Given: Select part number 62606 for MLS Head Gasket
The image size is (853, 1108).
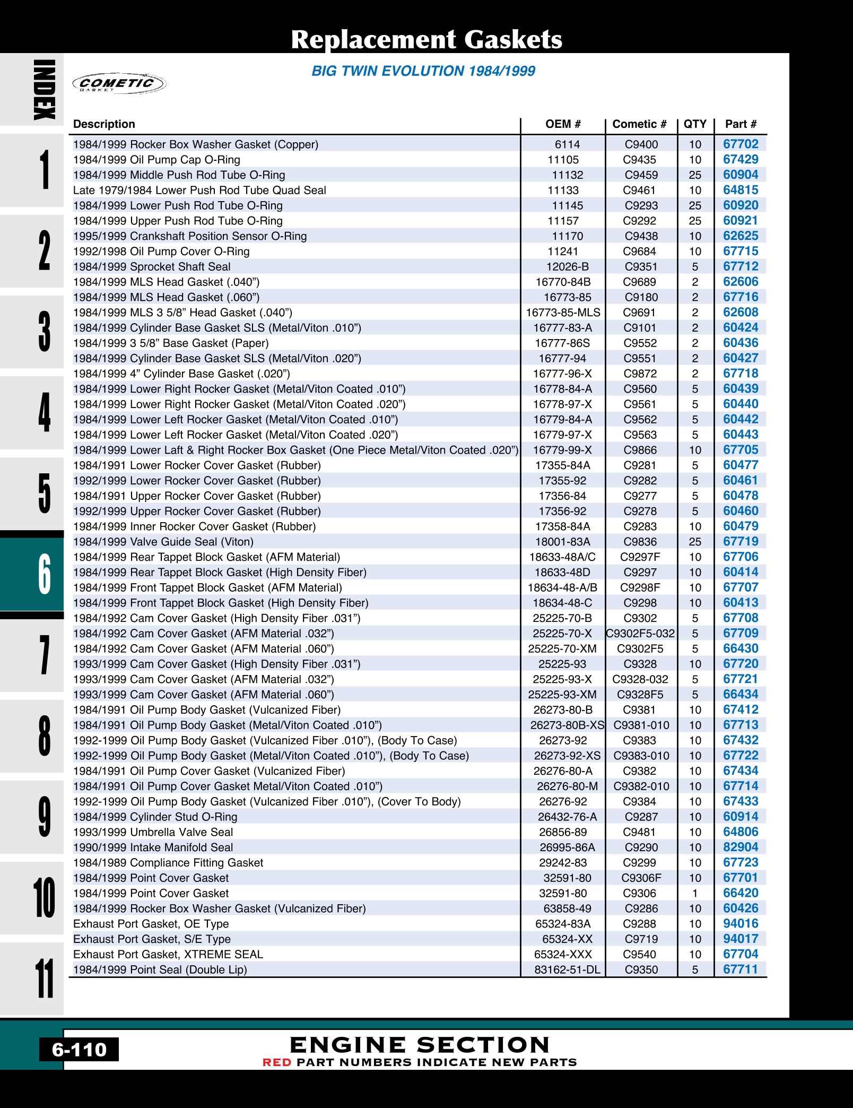Looking at the screenshot, I should [x=741, y=282].
